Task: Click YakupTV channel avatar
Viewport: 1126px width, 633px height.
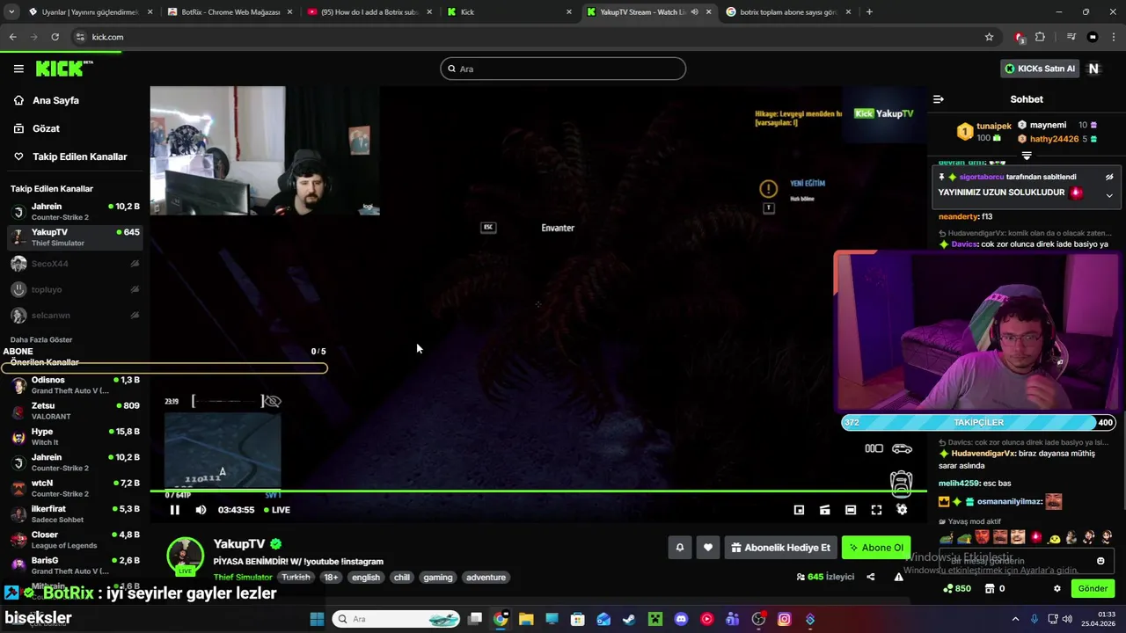Action: click(x=186, y=556)
